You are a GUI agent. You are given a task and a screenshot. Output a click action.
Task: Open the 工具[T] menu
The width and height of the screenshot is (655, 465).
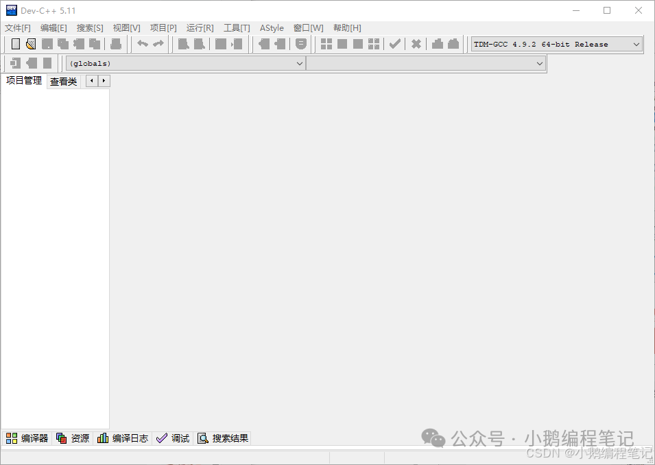click(x=237, y=28)
